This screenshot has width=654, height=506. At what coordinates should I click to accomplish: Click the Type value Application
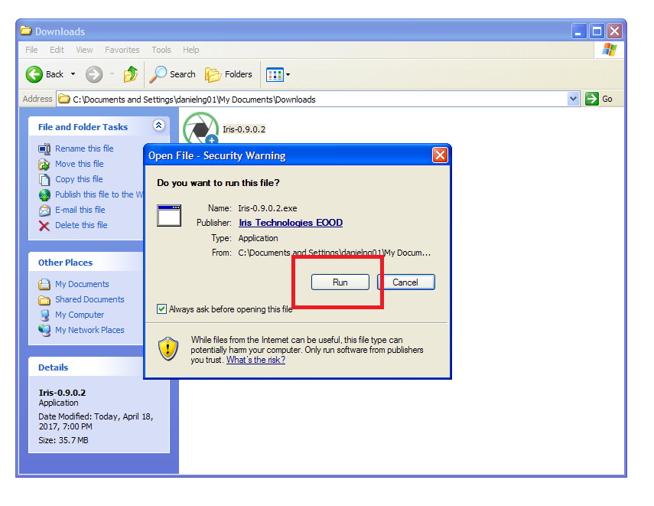click(259, 238)
